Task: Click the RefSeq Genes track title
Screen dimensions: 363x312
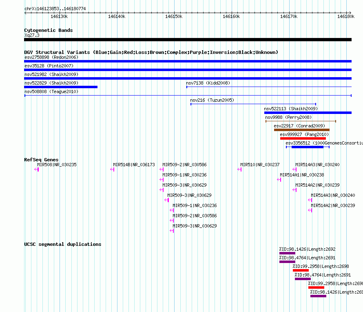Action: click(x=41, y=160)
